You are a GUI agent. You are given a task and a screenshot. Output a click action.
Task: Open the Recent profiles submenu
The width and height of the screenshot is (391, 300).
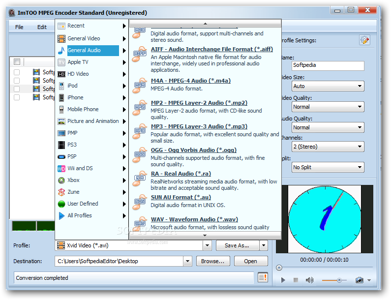tap(91, 26)
